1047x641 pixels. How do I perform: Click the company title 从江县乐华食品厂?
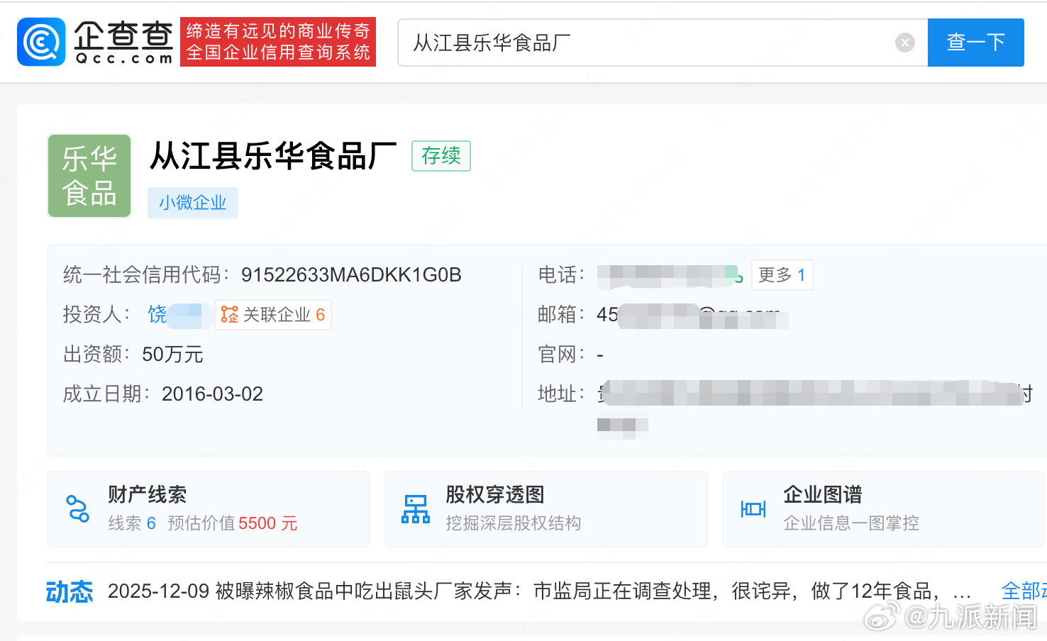coord(273,155)
